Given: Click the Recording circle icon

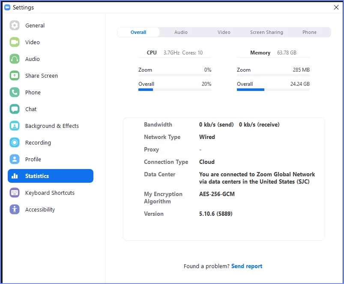Looking at the screenshot, I should (15, 142).
